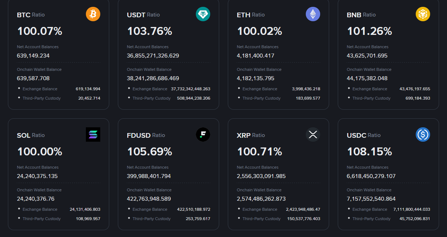Click the Tether logo on the USDT card
Screen dimensions: 447x237
pos(203,14)
